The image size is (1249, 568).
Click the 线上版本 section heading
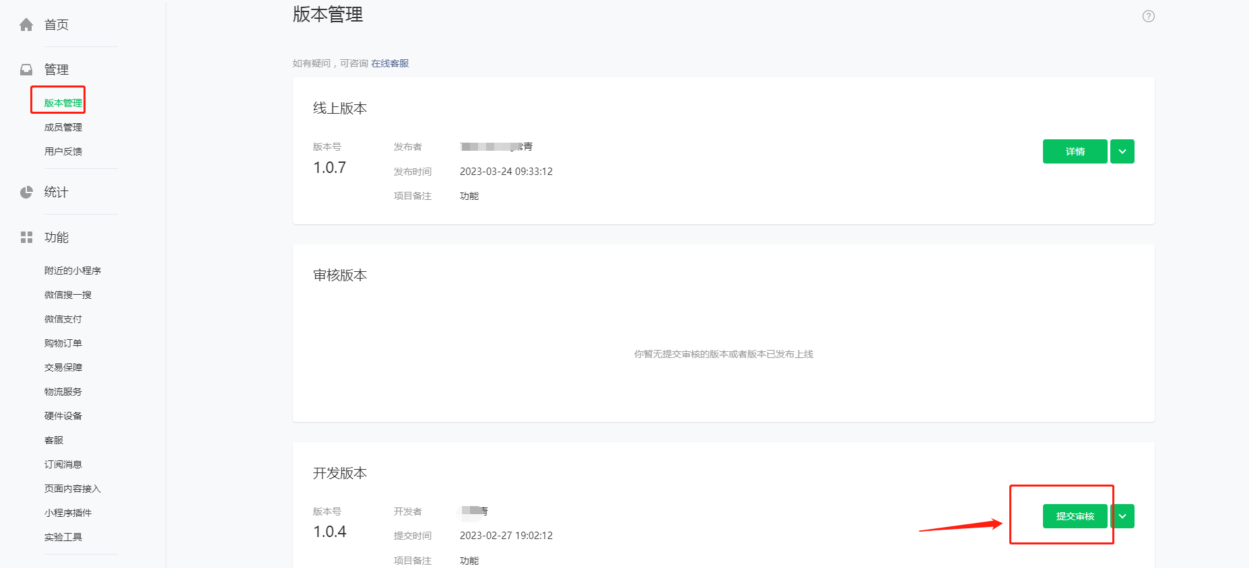click(x=340, y=108)
